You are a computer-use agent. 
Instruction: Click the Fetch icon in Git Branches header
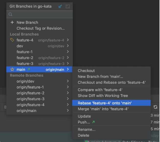coord(60,6)
